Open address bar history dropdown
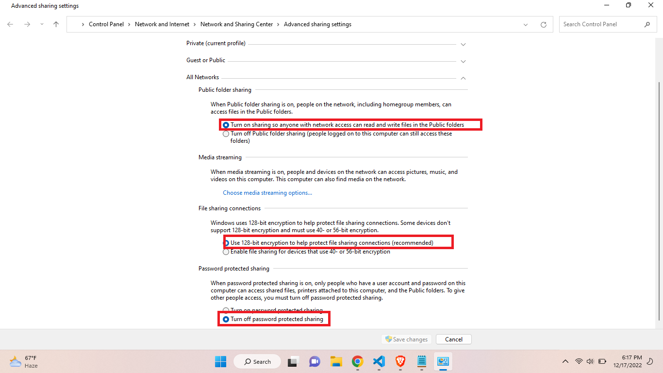663x373 pixels. coord(526,25)
